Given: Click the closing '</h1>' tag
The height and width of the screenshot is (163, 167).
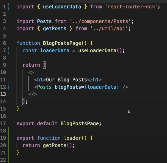Looking at the screenshot, I should click(94, 80).
